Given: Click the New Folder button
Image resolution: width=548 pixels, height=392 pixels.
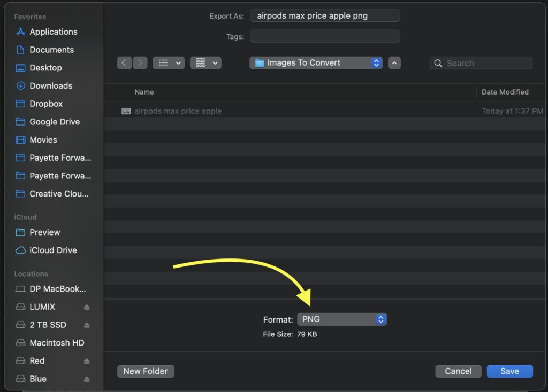Looking at the screenshot, I should click(x=146, y=371).
